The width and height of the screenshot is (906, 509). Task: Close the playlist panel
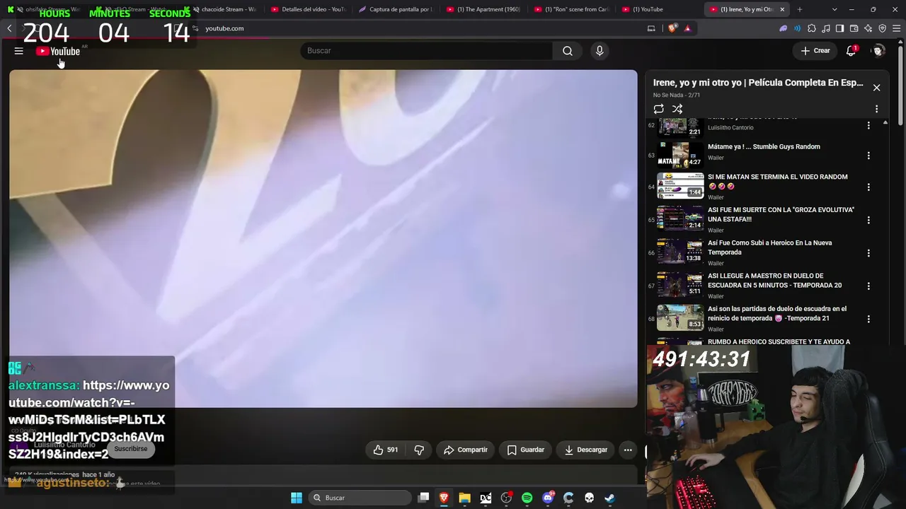pos(876,88)
